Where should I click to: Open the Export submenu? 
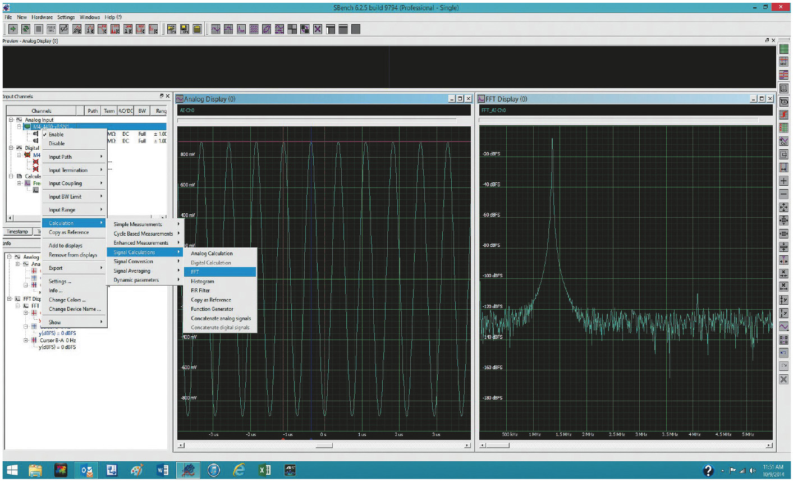tap(75, 268)
